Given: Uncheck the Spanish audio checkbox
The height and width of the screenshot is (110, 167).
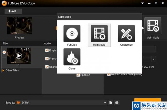Looking at the screenshot, I should [x=47, y=67].
